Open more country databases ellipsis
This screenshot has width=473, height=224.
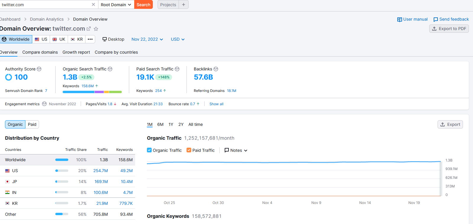click(x=90, y=39)
